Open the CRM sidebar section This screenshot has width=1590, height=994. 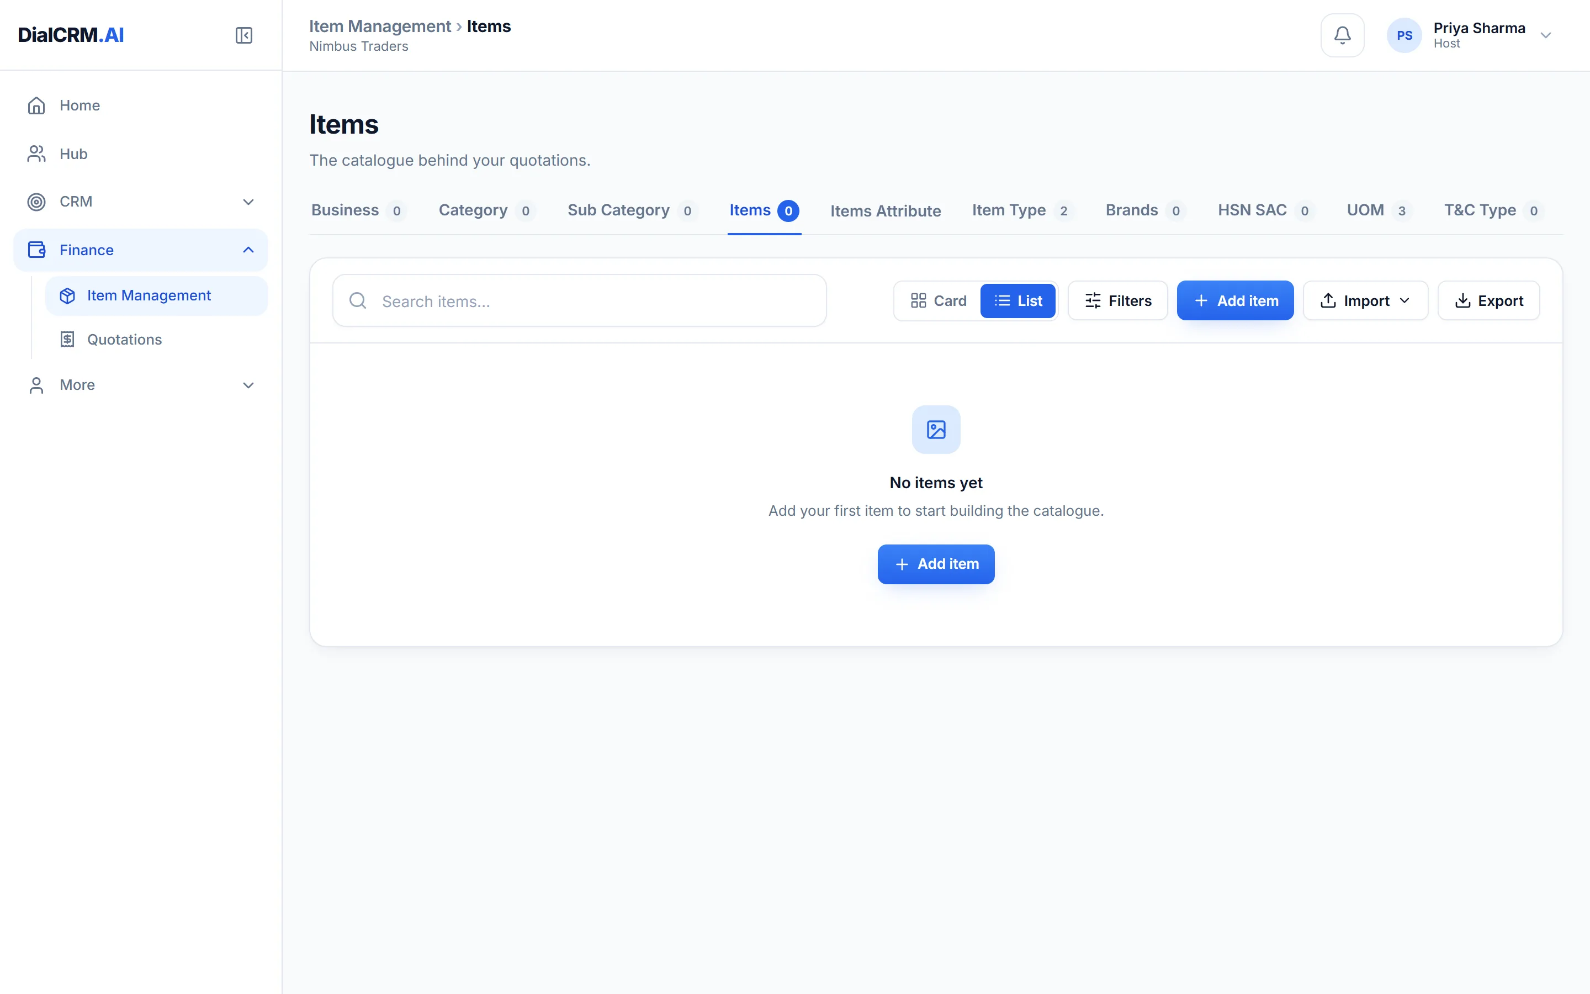(140, 202)
